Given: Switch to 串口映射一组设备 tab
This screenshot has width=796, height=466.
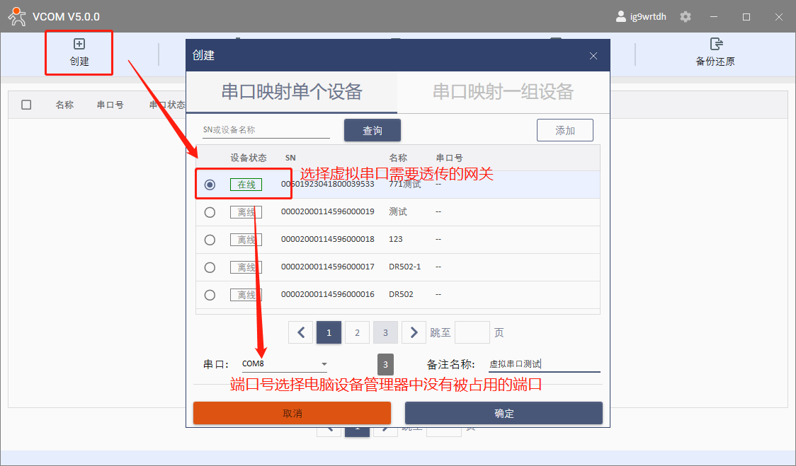Looking at the screenshot, I should coord(503,91).
